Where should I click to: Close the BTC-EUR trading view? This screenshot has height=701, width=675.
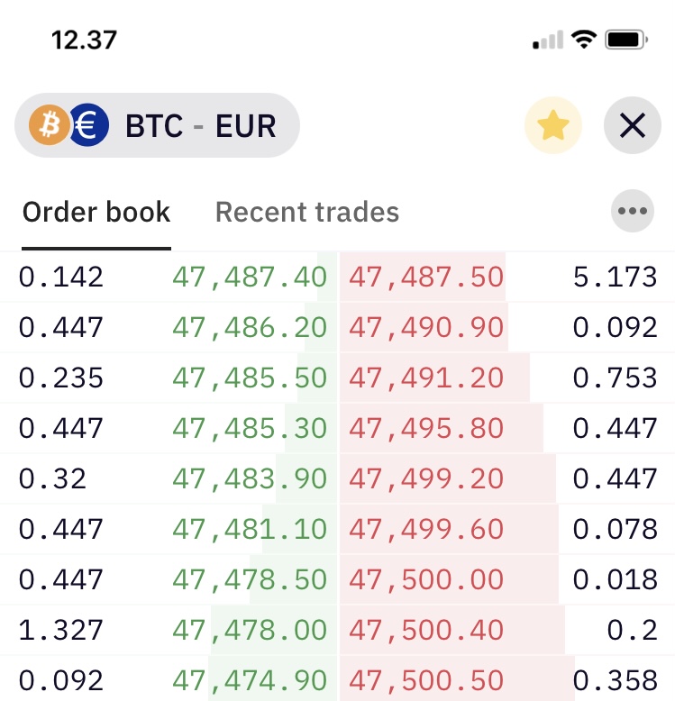633,125
